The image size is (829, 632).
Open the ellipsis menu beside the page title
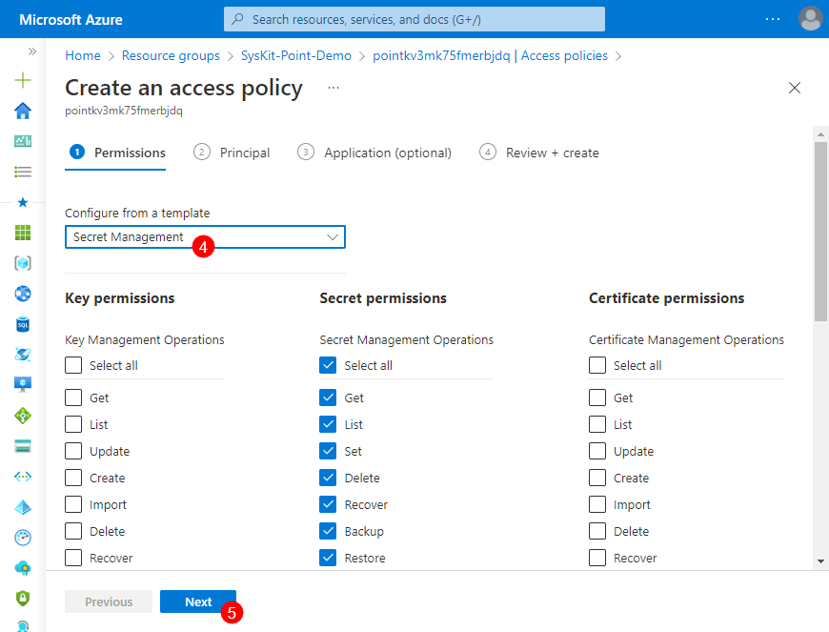pyautogui.click(x=333, y=87)
